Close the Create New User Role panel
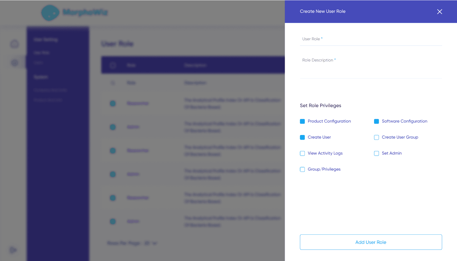Screen dimensions: 457x261 [439, 12]
